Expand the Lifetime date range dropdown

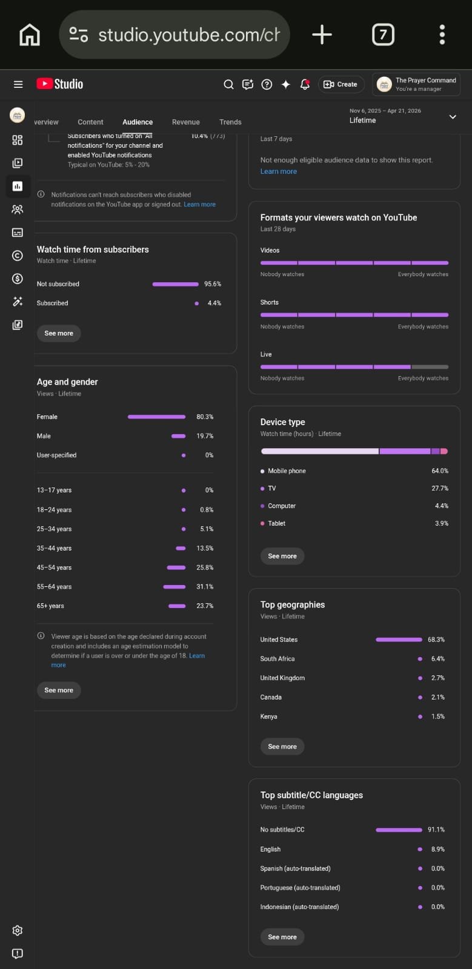pos(453,116)
